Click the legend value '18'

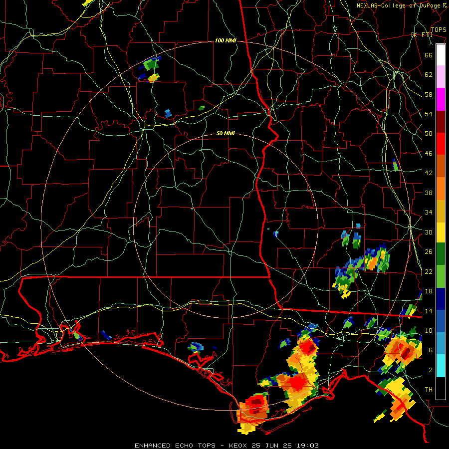[429, 291]
